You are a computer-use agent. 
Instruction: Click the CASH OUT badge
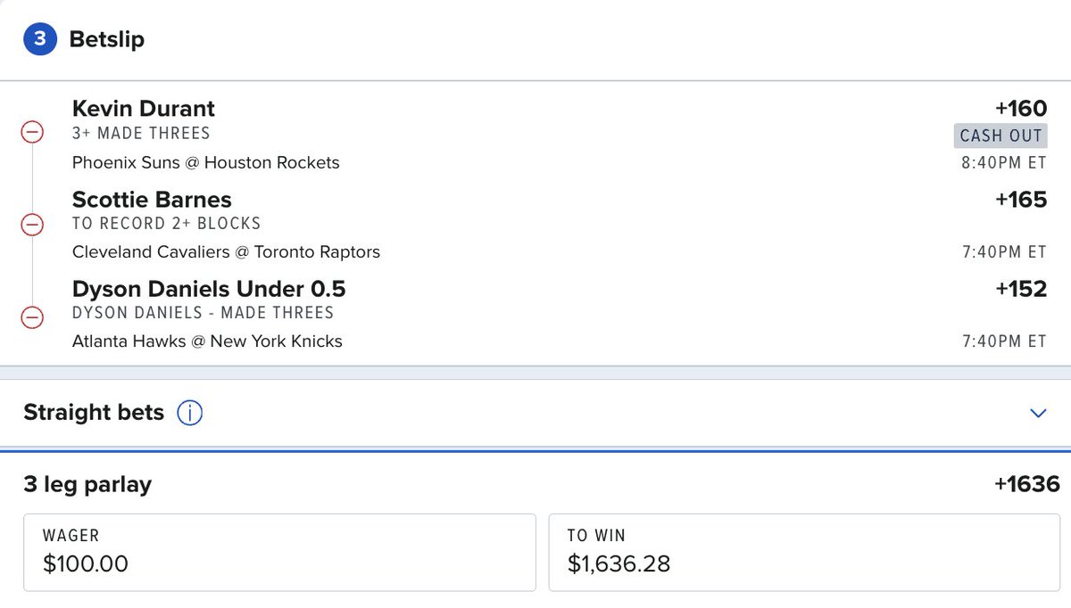click(x=1000, y=136)
